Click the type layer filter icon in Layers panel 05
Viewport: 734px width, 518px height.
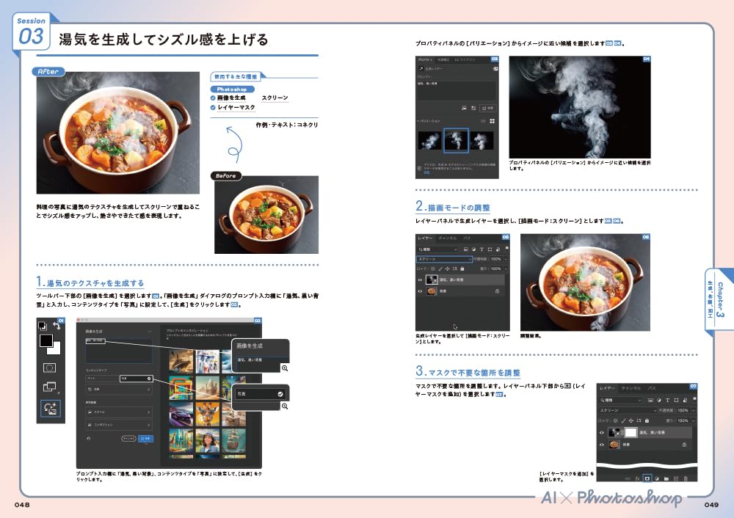pos(482,249)
